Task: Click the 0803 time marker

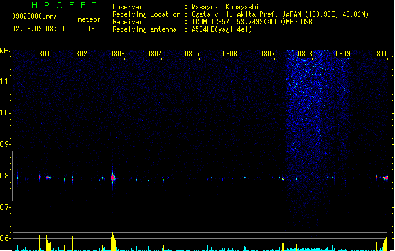Action: tap(117, 54)
